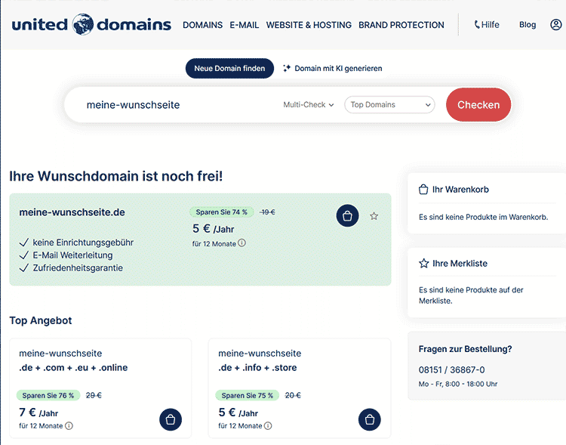Select the Neue Domain finden tab
566x445 pixels.
click(x=229, y=68)
